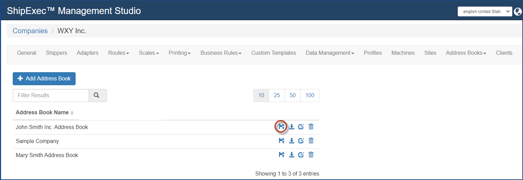The image size is (523, 180).
Task: Download the Sample Company address book
Action: tap(291, 141)
